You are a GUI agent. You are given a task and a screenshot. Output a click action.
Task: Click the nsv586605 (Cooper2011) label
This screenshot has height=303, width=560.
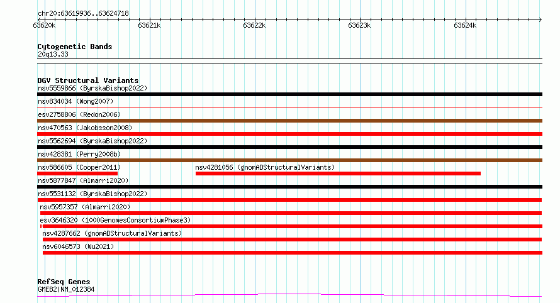click(79, 167)
